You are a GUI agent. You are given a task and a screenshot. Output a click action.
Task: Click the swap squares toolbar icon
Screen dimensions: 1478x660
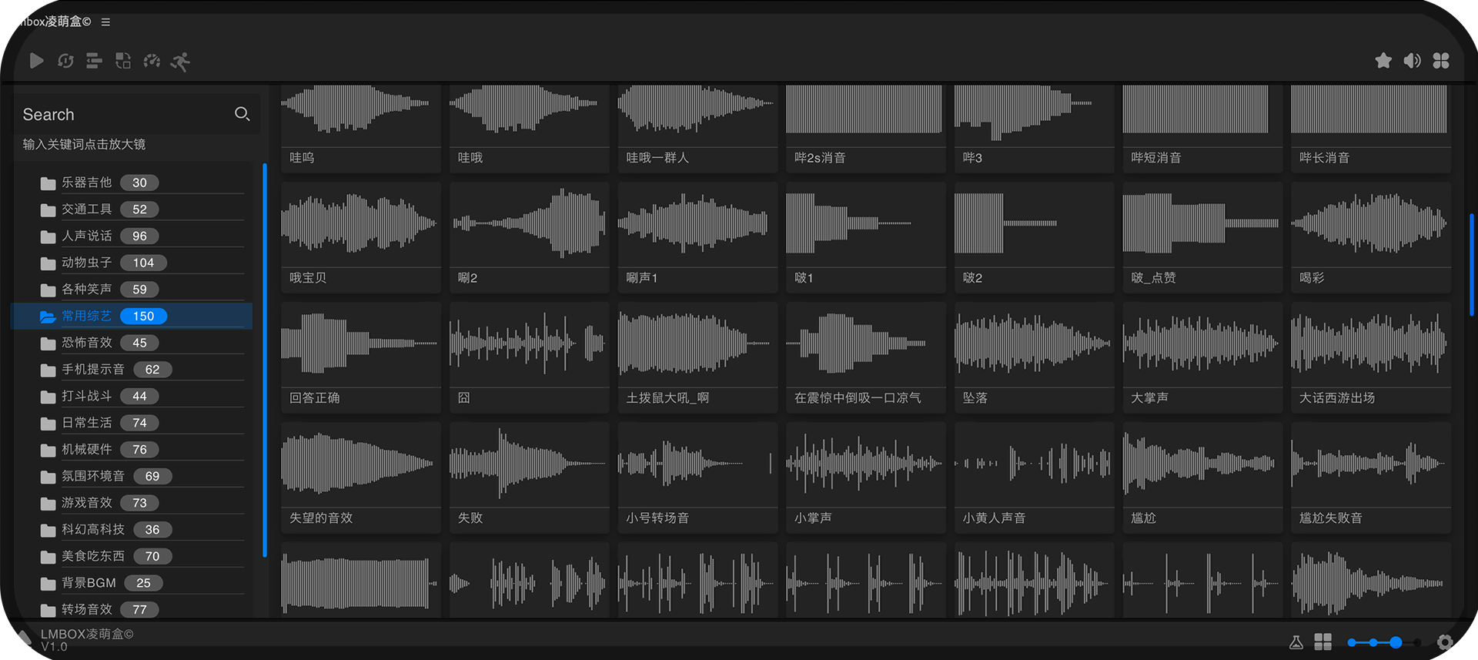coord(123,61)
